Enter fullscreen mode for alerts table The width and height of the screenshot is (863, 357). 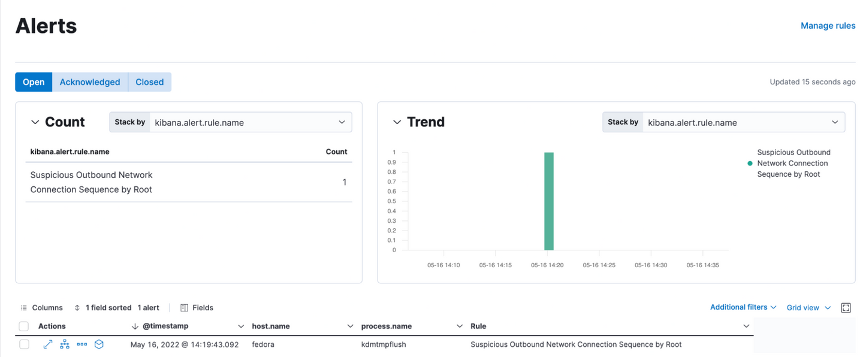coord(846,308)
